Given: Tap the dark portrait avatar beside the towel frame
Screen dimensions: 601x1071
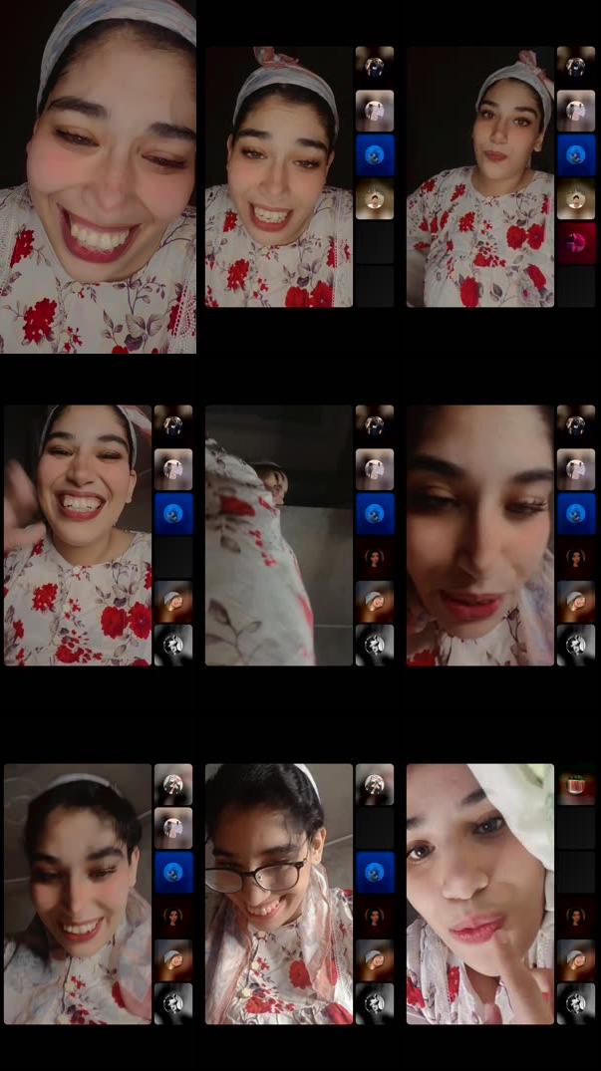Looking at the screenshot, I should point(576,916).
